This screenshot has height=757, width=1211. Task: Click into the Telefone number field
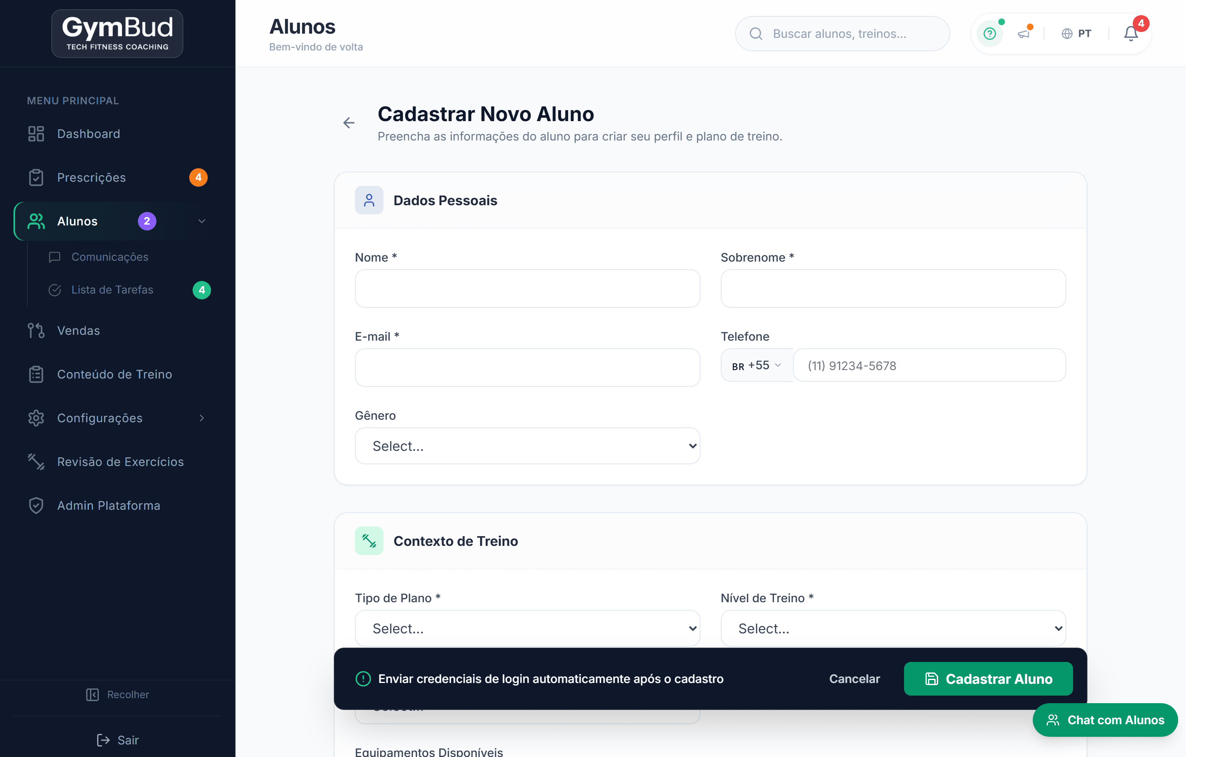pos(930,365)
